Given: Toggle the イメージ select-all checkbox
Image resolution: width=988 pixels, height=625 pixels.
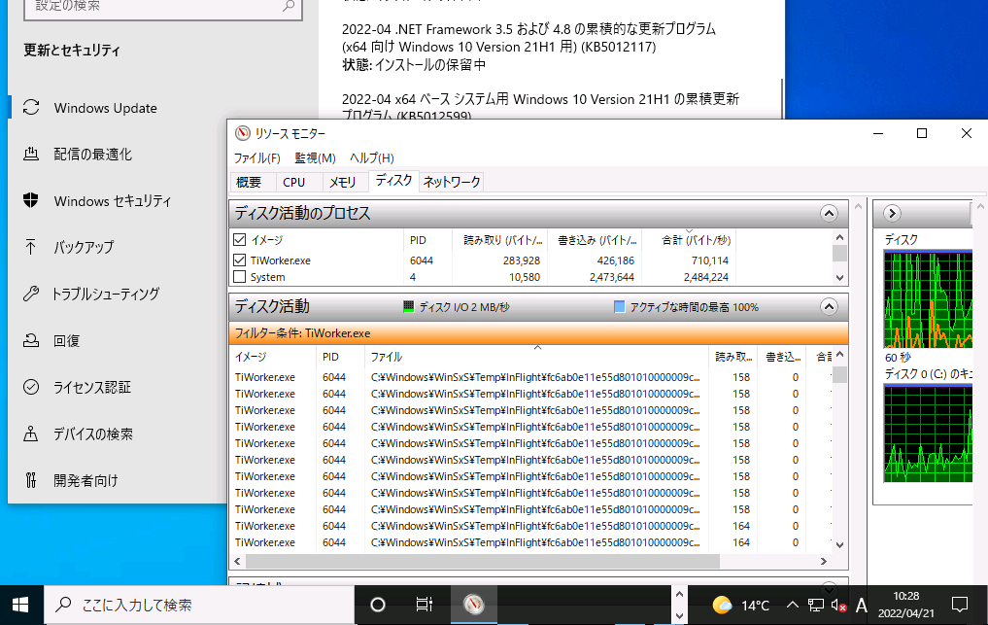Looking at the screenshot, I should [x=240, y=239].
